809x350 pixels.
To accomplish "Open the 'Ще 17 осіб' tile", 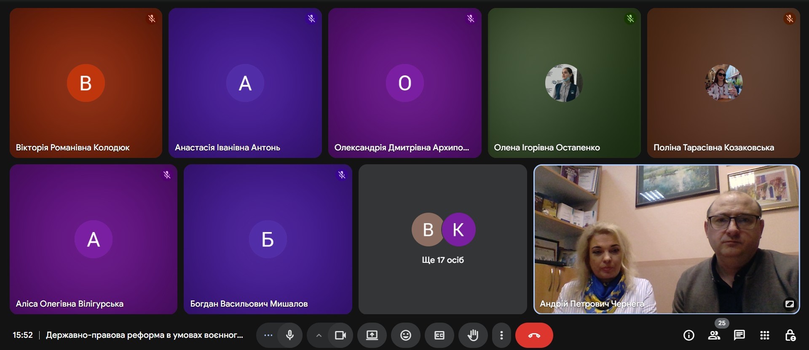I will coord(442,239).
